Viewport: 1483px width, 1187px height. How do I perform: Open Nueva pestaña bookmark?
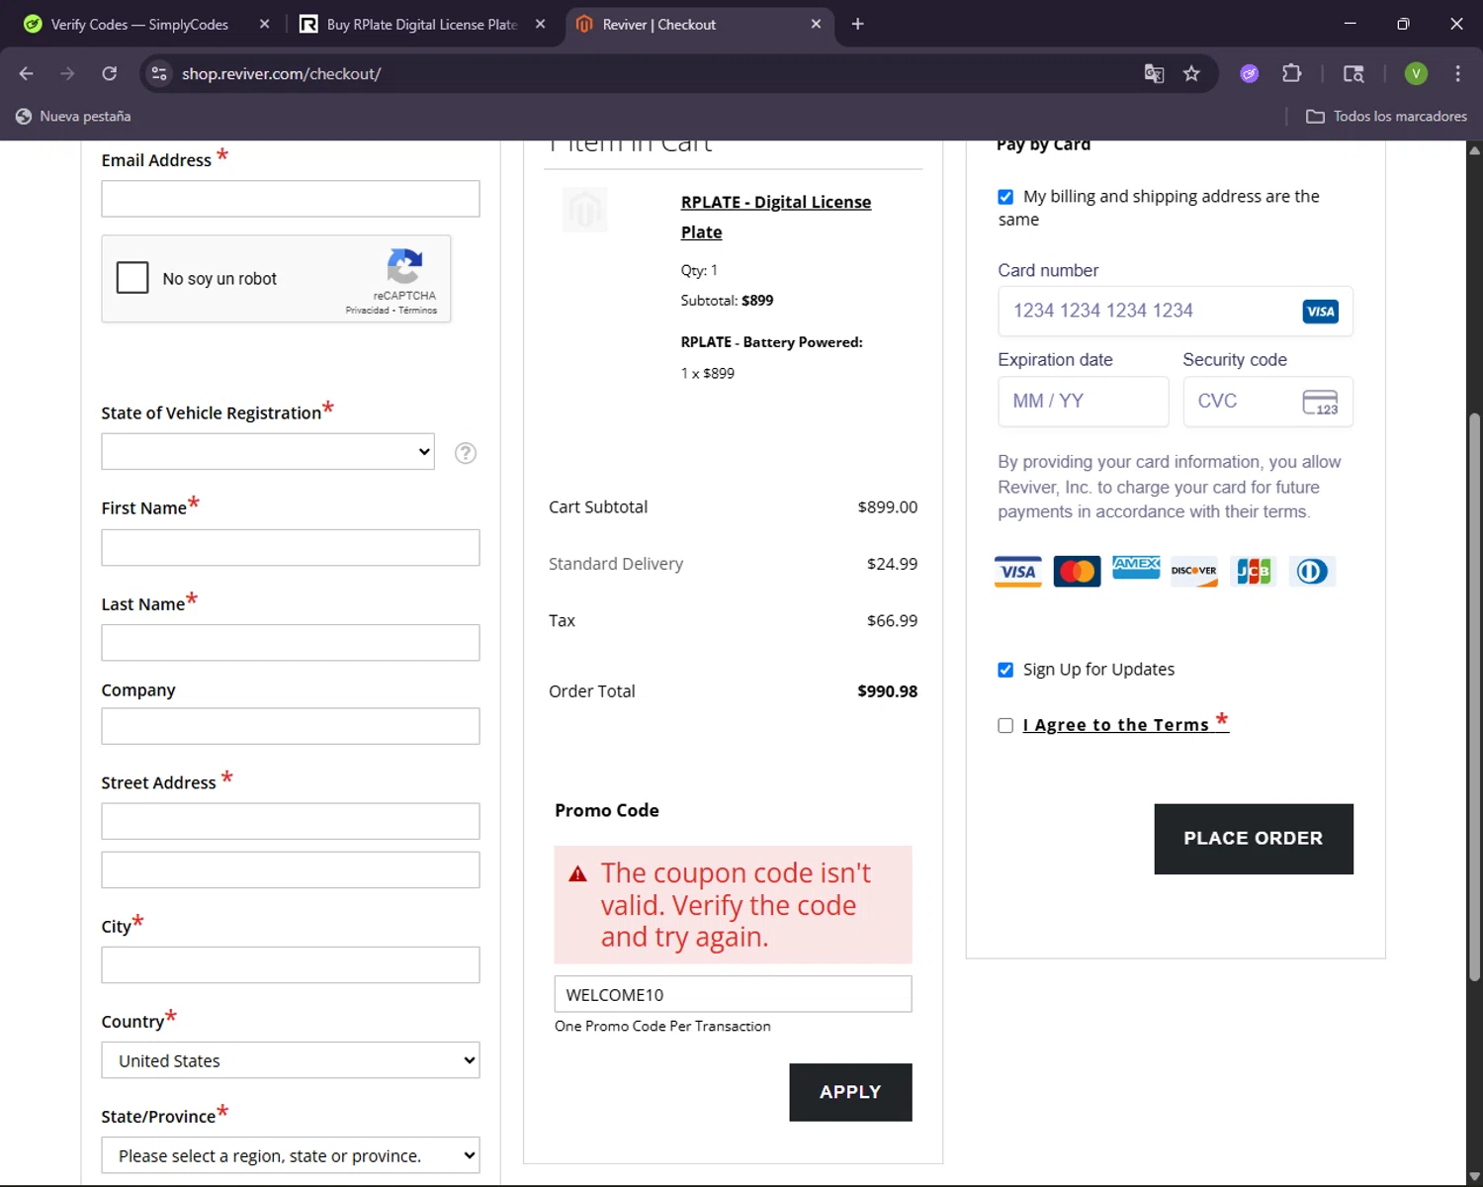pos(73,116)
